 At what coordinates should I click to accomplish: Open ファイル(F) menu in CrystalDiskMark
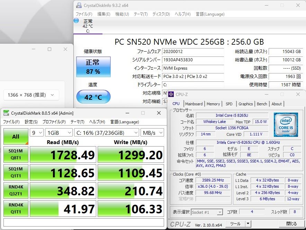click(11, 122)
